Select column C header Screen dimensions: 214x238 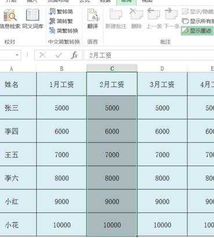coord(112,68)
